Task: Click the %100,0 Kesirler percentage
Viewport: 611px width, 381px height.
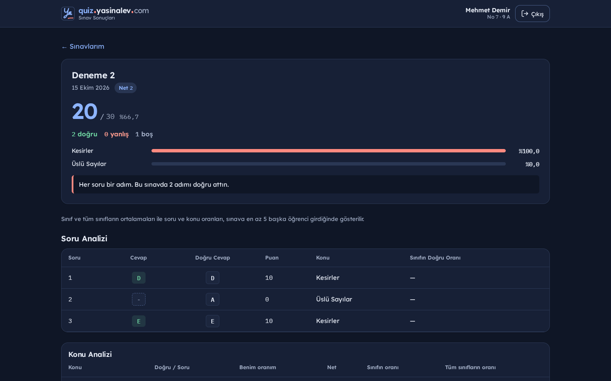Action: click(x=529, y=151)
